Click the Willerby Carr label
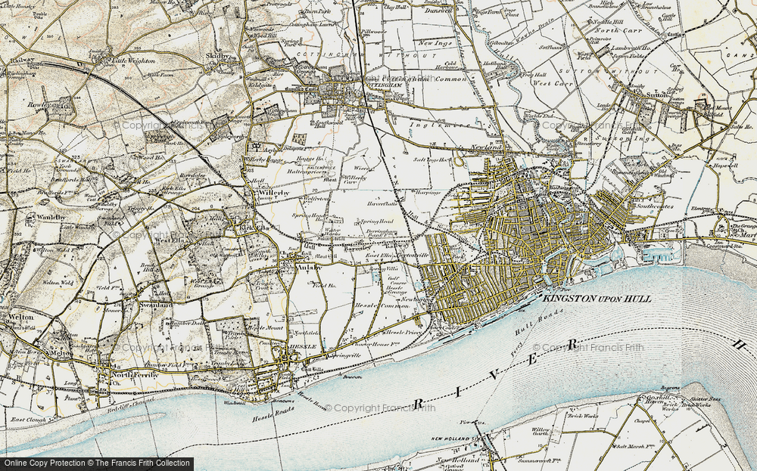This screenshot has height=471, width=757. click(x=354, y=180)
